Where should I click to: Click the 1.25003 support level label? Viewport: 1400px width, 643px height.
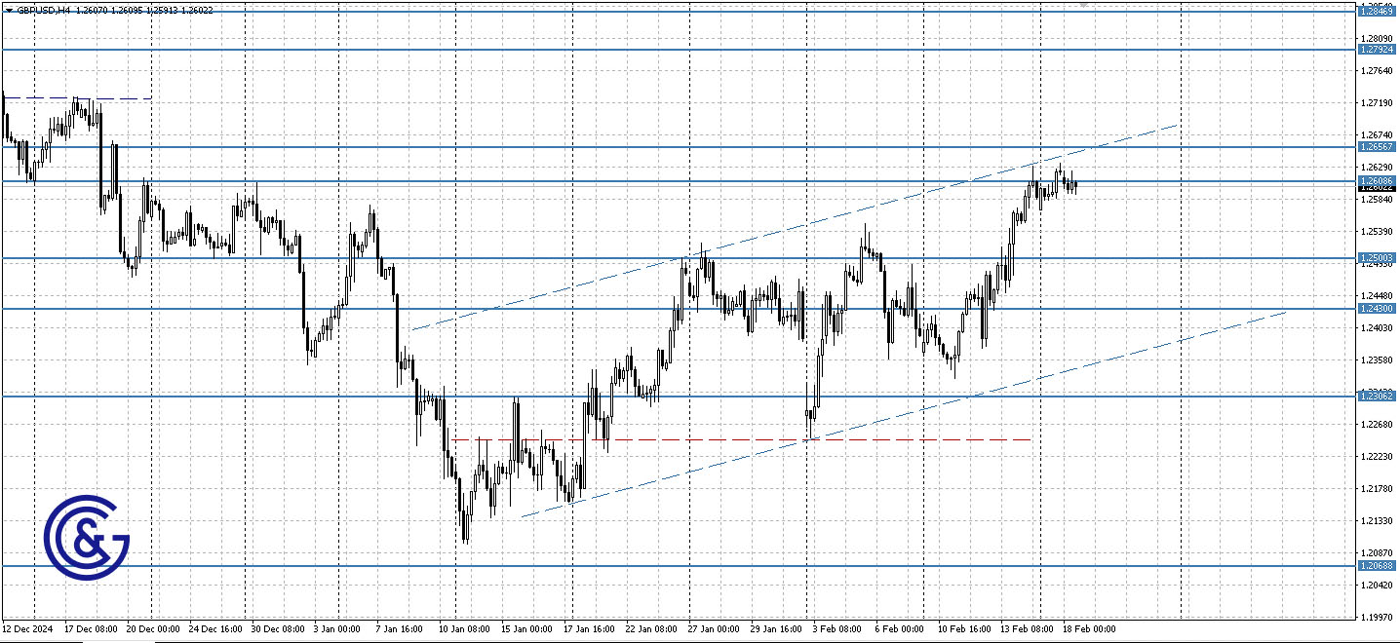(1379, 256)
